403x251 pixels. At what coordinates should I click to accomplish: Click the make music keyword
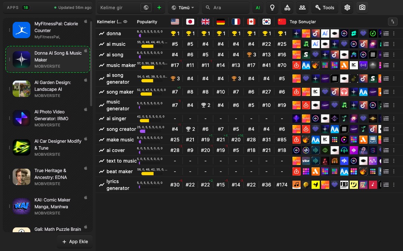[x=120, y=140]
